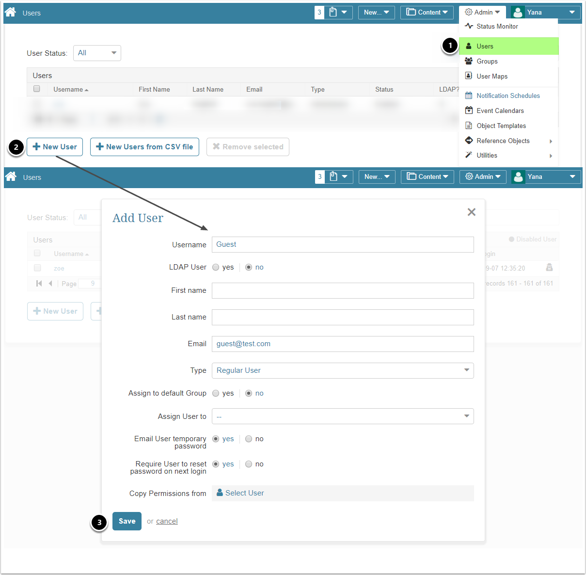586x575 pixels.
Task: Sort by the First Name column header
Action: (x=154, y=90)
